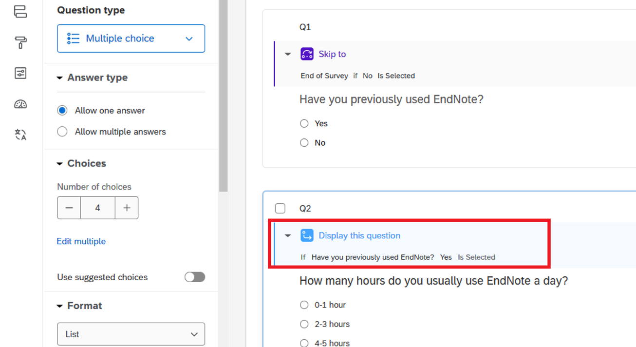
Task: Click the blue Display this question icon
Action: pos(307,235)
